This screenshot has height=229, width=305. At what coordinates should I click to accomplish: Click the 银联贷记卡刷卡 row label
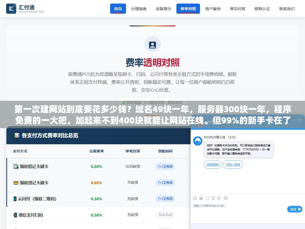(34, 183)
